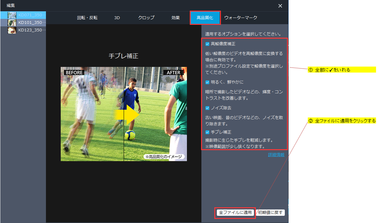The width and height of the screenshot is (377, 223).
Task: Click the KD101_350 thumbnail image
Action: 12,23
